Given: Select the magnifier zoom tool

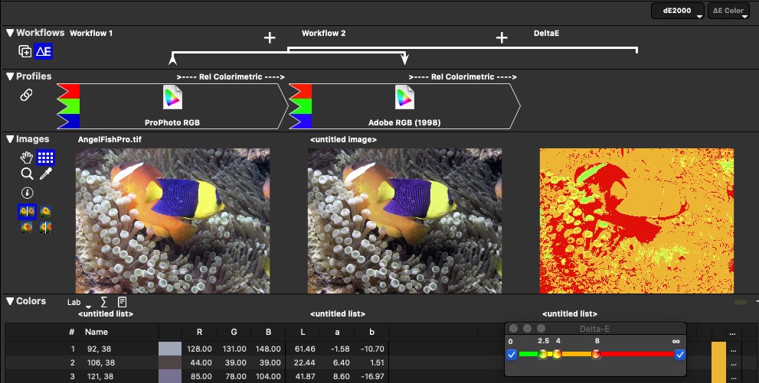Looking at the screenshot, I should coord(27,174).
